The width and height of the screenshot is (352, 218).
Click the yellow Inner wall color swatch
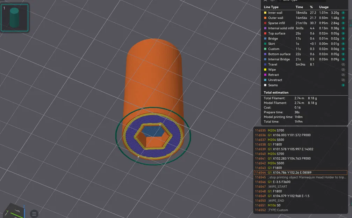coord(265,13)
